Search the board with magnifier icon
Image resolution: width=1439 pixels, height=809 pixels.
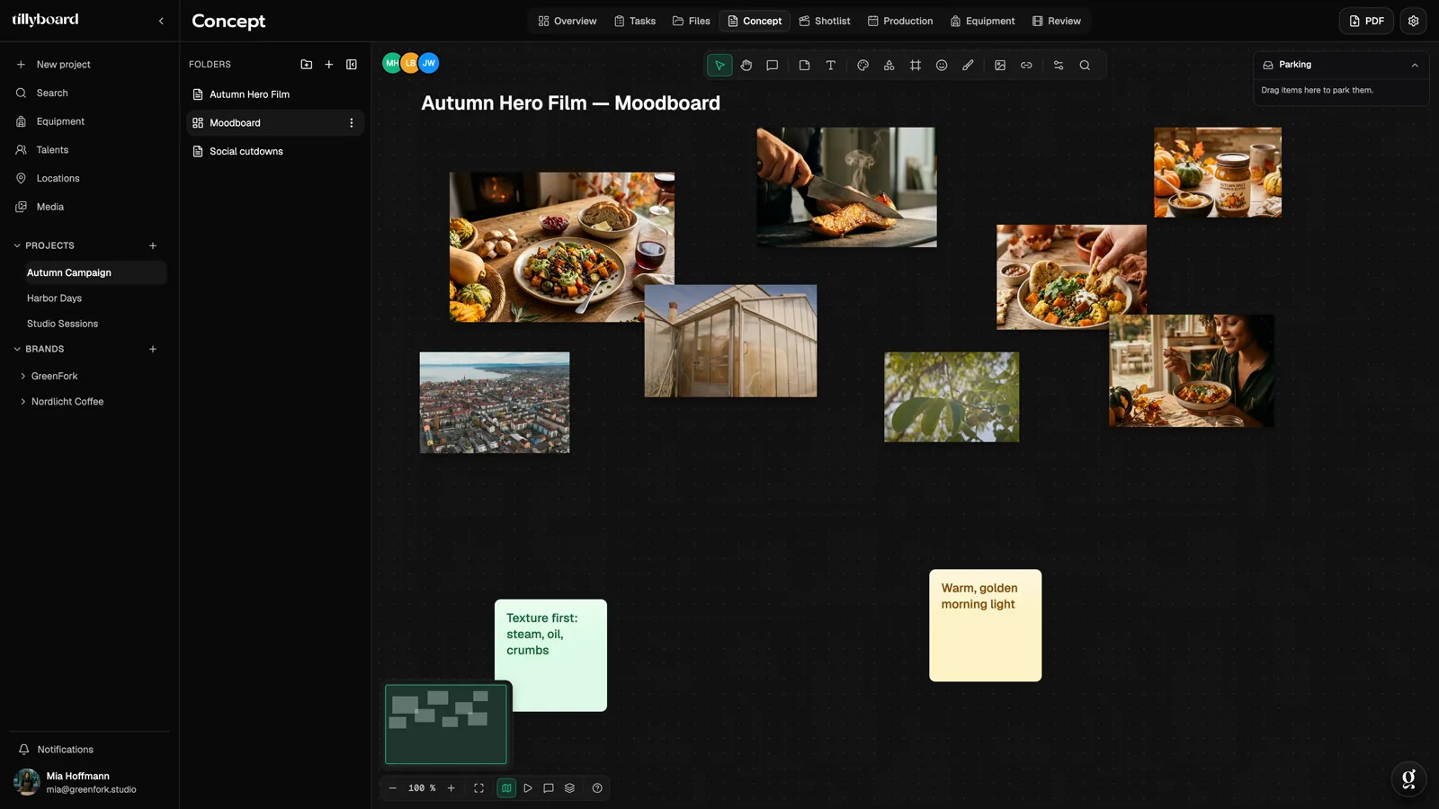[x=1085, y=66]
